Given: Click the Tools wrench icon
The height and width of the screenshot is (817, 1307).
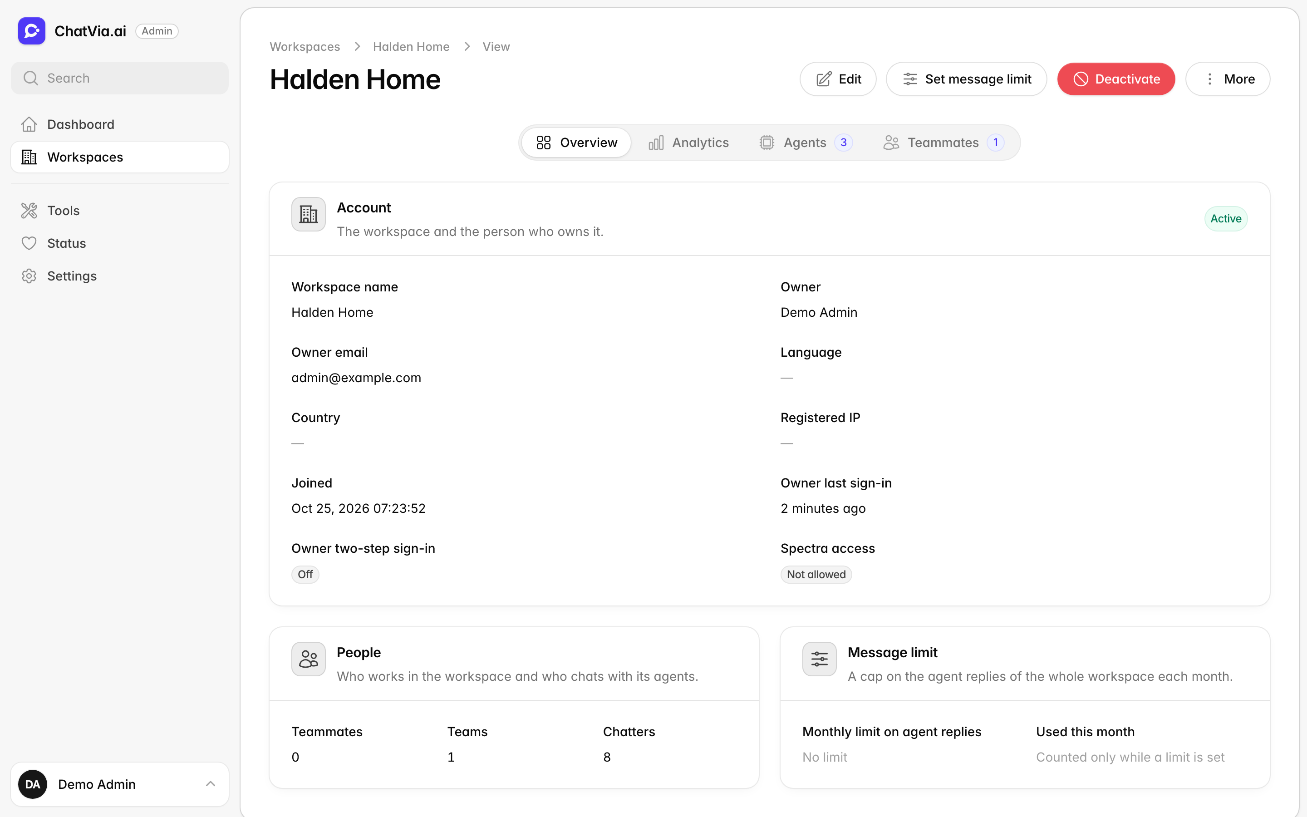Looking at the screenshot, I should (x=29, y=211).
